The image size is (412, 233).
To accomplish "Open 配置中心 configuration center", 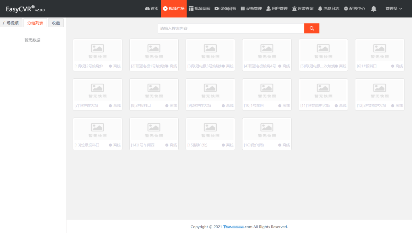I will tap(354, 9).
